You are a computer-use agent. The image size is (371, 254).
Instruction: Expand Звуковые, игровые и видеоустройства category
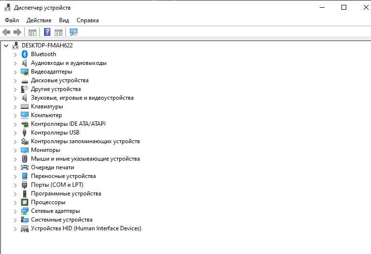[15, 98]
